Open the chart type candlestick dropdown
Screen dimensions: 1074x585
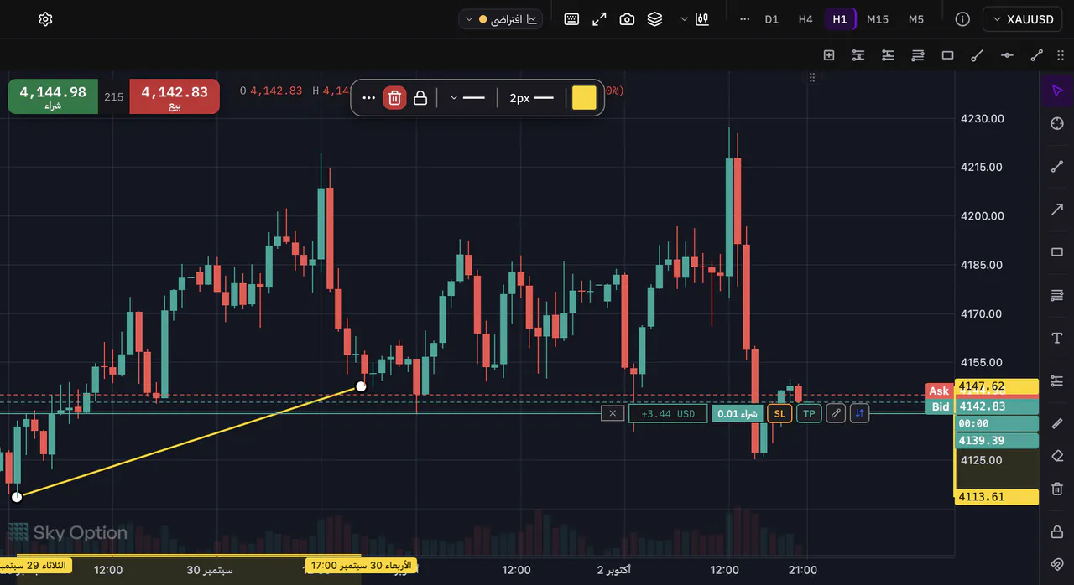tap(696, 19)
